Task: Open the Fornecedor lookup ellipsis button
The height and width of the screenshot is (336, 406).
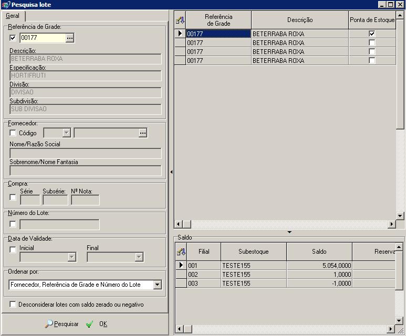Action: [x=142, y=133]
